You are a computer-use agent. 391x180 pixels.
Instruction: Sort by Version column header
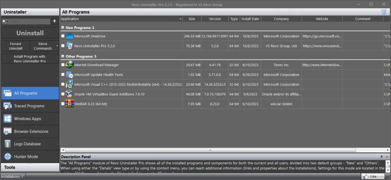click(215, 19)
